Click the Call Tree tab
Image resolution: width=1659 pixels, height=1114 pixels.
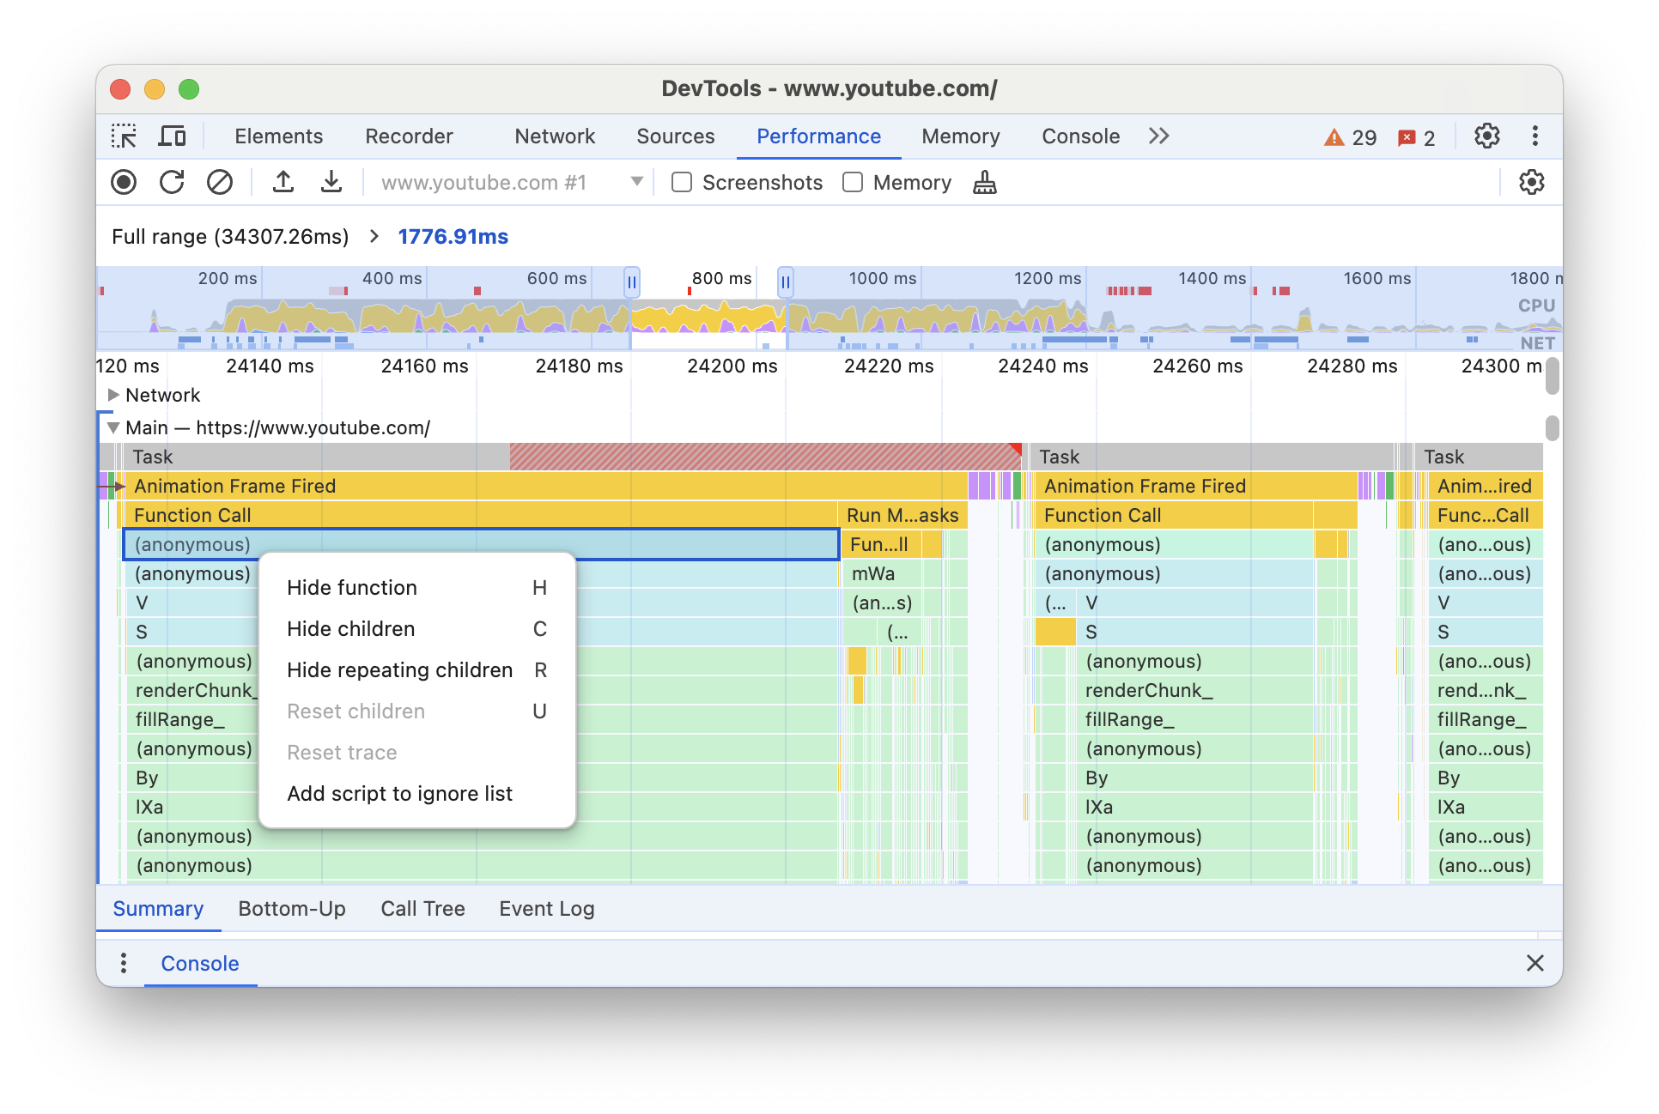click(424, 906)
